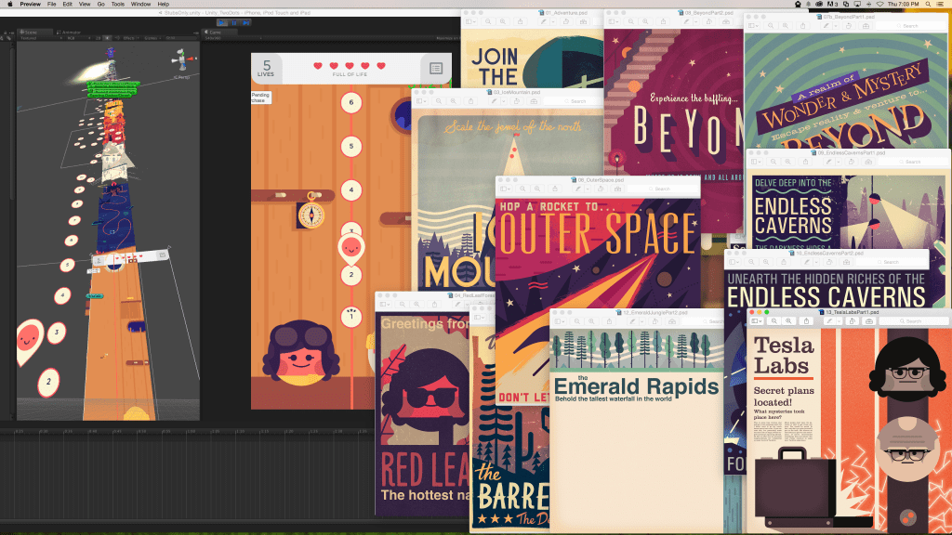This screenshot has height=535, width=952.
Task: Click Share icon in 13_TeslaLabsPart1.psd toolbar
Action: [x=806, y=320]
